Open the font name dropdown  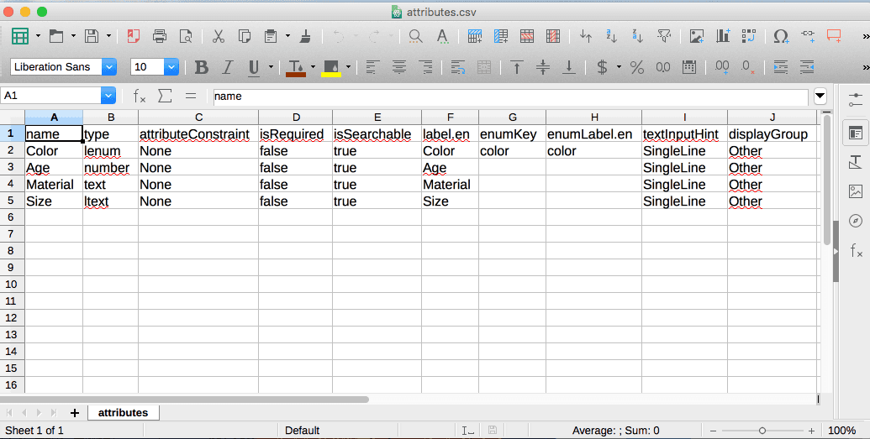[x=109, y=67]
